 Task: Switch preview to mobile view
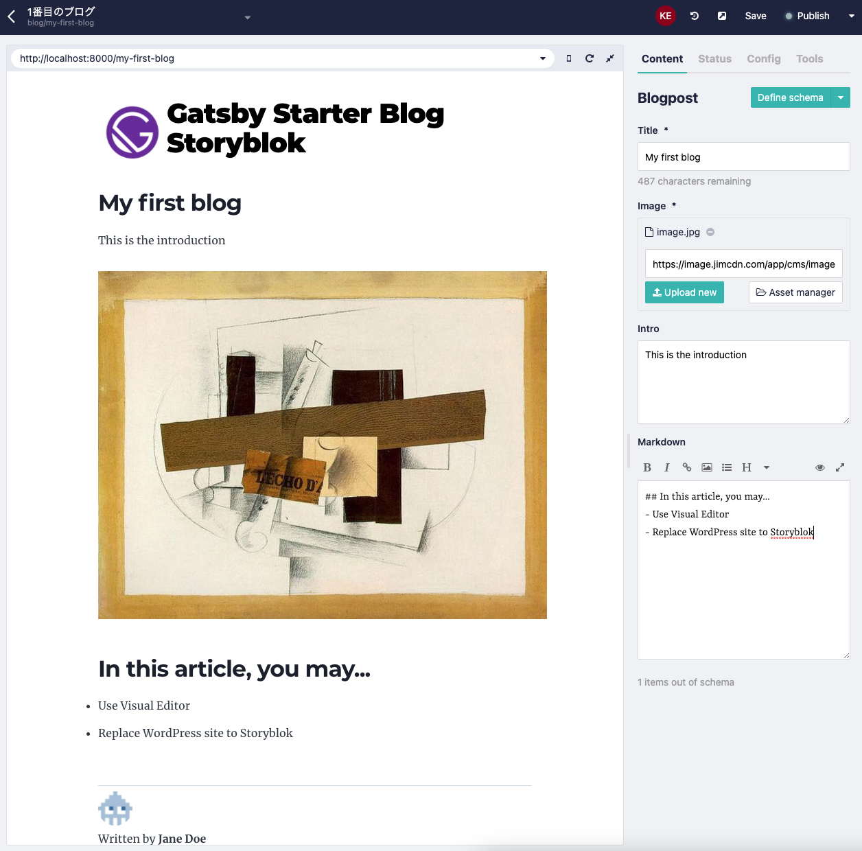tap(568, 58)
